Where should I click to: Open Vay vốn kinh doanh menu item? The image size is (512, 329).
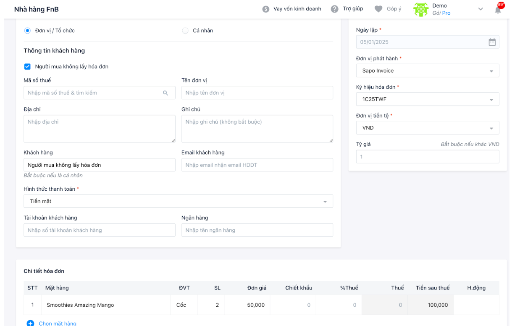pyautogui.click(x=297, y=9)
